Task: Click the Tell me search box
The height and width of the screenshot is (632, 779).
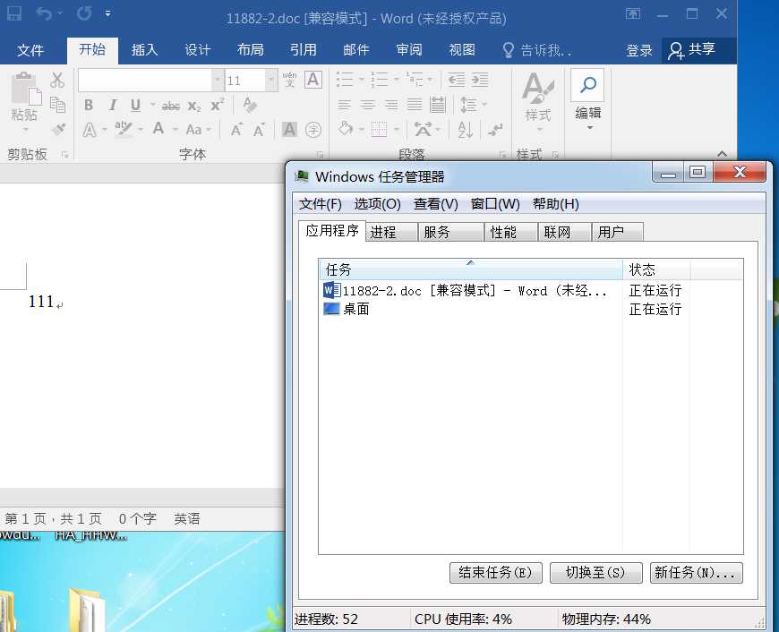Action: 537,50
